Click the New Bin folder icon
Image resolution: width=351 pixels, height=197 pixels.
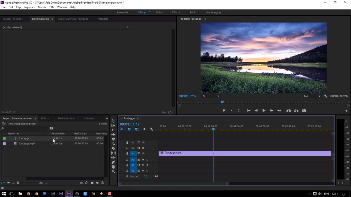[x=92, y=183]
